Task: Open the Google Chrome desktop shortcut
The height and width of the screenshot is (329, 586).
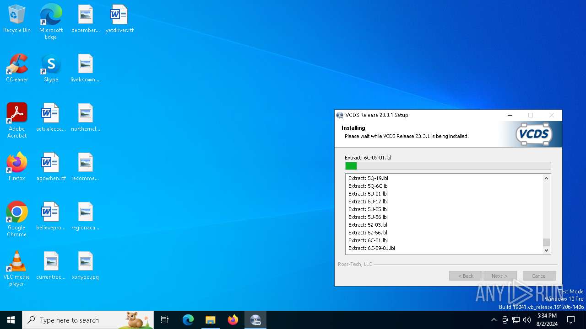Action: (17, 219)
